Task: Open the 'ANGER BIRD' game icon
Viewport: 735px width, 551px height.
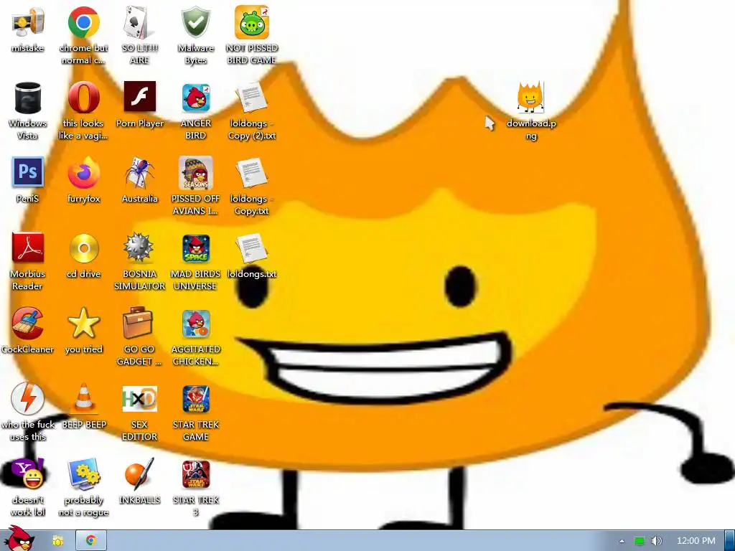Action: pos(196,98)
